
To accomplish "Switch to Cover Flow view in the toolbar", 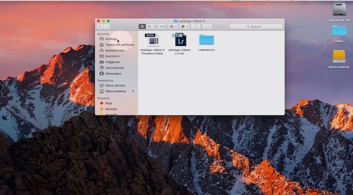I will (x=162, y=26).
